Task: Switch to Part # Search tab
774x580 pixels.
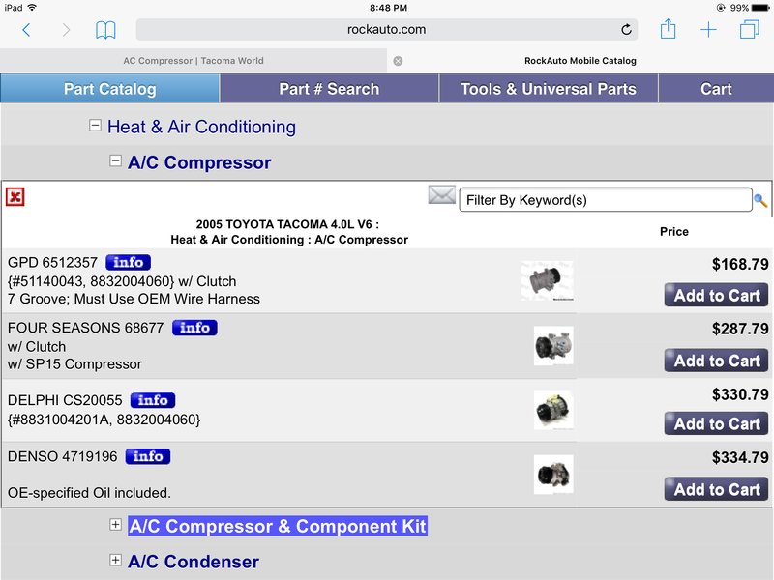Action: tap(329, 88)
